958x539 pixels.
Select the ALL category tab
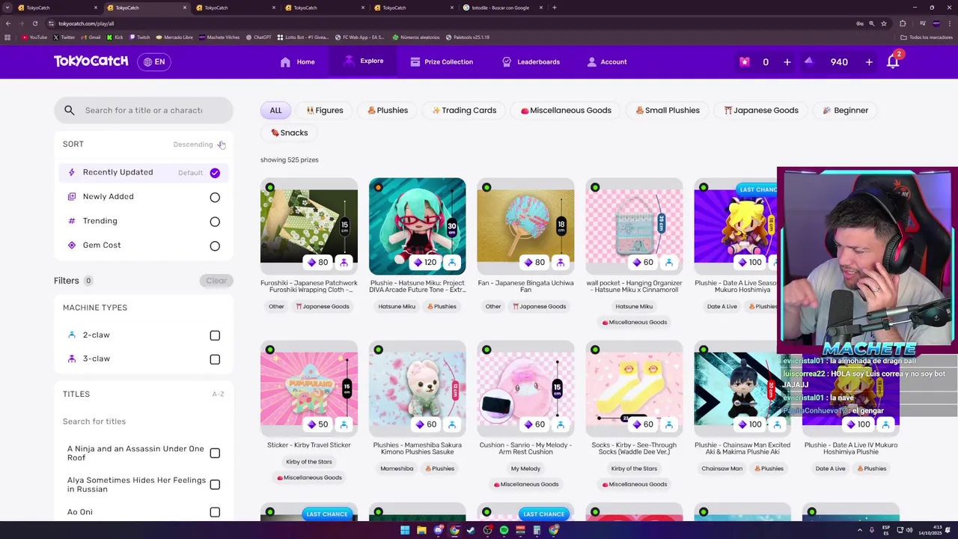click(275, 110)
